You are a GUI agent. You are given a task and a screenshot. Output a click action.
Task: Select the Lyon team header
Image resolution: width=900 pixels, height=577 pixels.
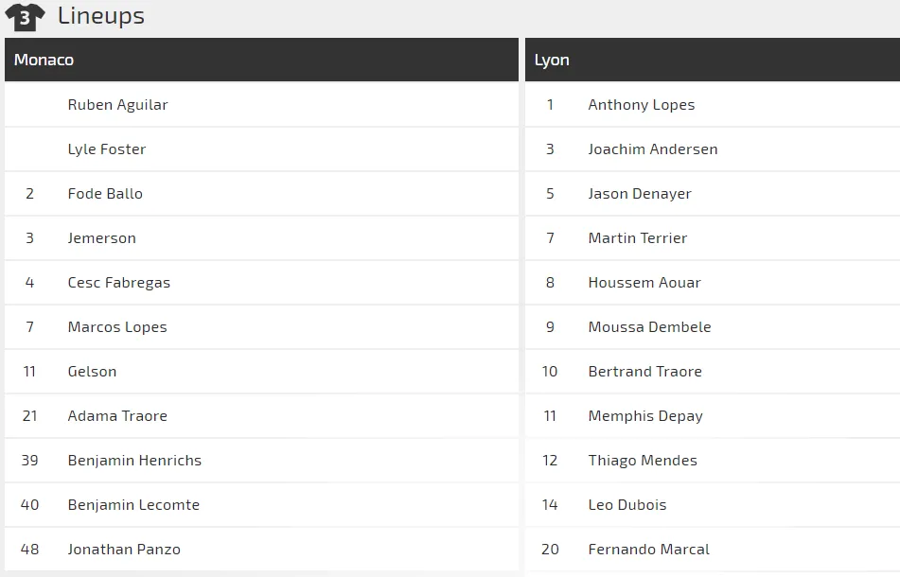[x=552, y=60]
